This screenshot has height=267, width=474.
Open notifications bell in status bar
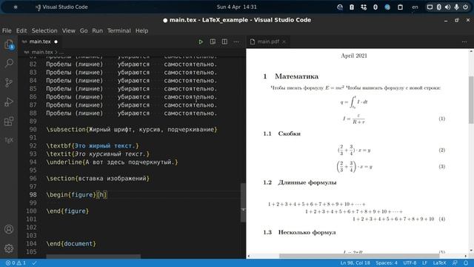click(466, 263)
